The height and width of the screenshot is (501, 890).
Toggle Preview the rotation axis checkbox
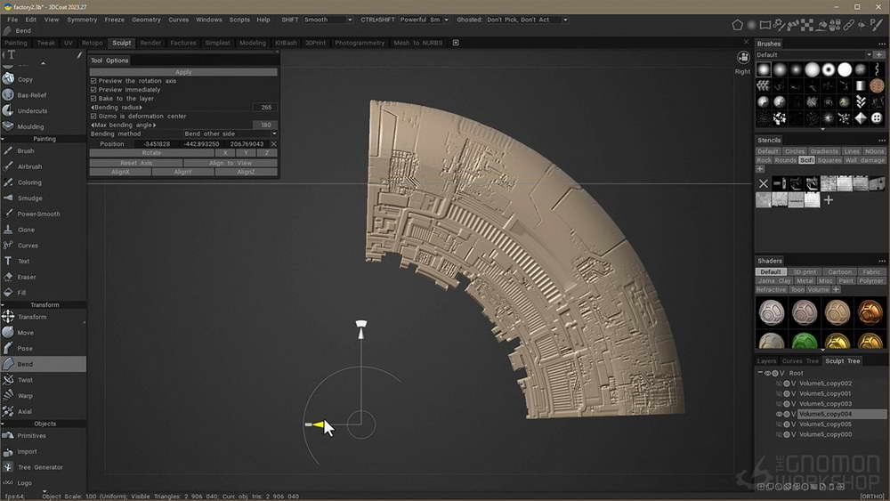(x=93, y=81)
